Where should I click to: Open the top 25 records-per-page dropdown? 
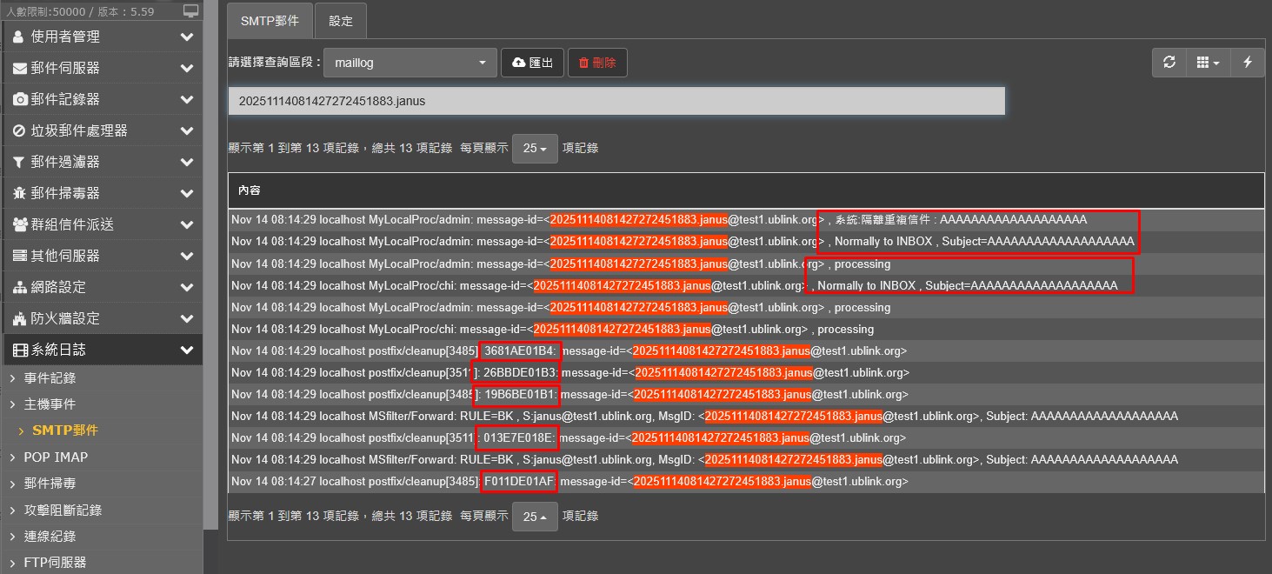535,149
